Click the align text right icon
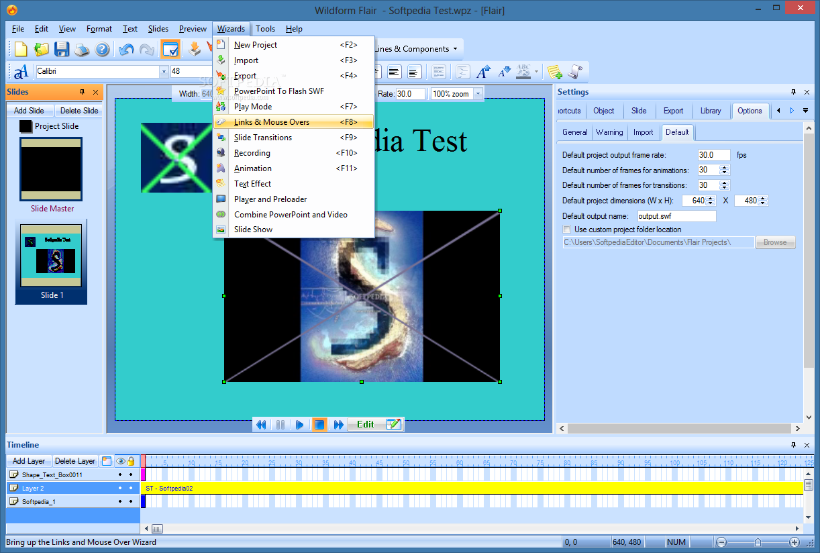Viewport: 820px width, 553px height. pos(414,72)
